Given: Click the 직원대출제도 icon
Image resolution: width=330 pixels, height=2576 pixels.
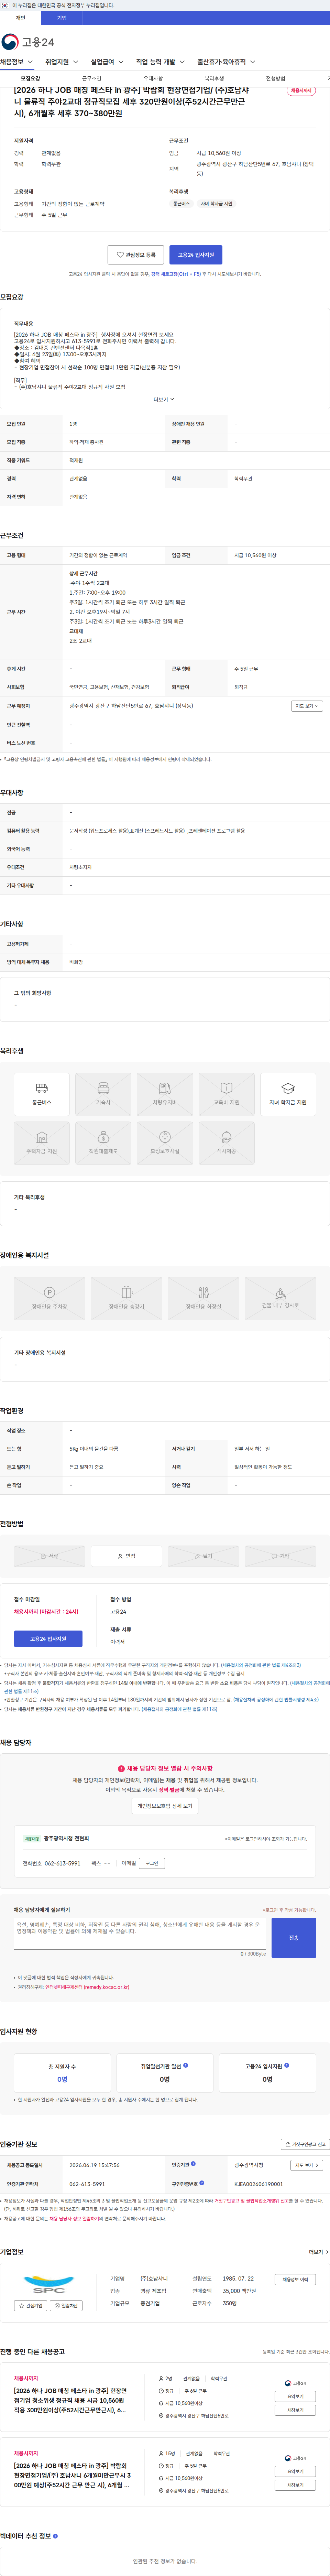Looking at the screenshot, I should point(103,1143).
